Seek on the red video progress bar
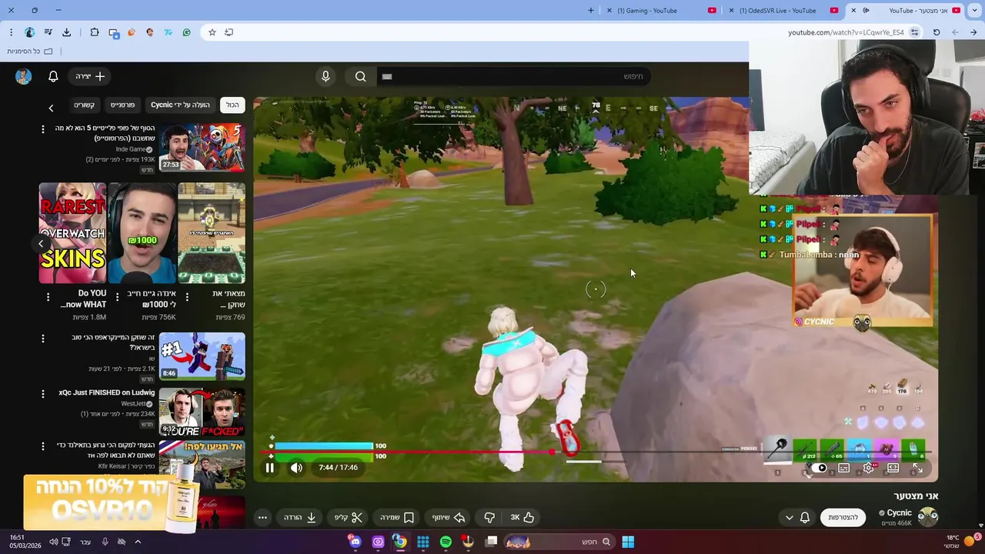Screen dimensions: 985x554 [x=596, y=452]
